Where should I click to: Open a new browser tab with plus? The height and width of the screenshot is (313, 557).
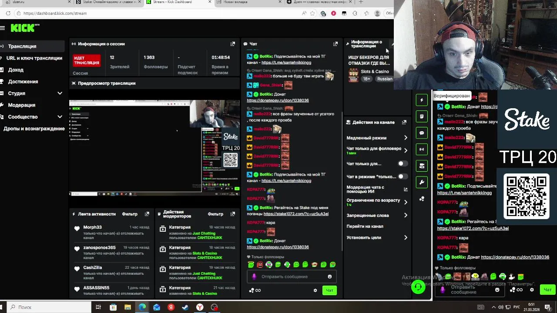361,2
